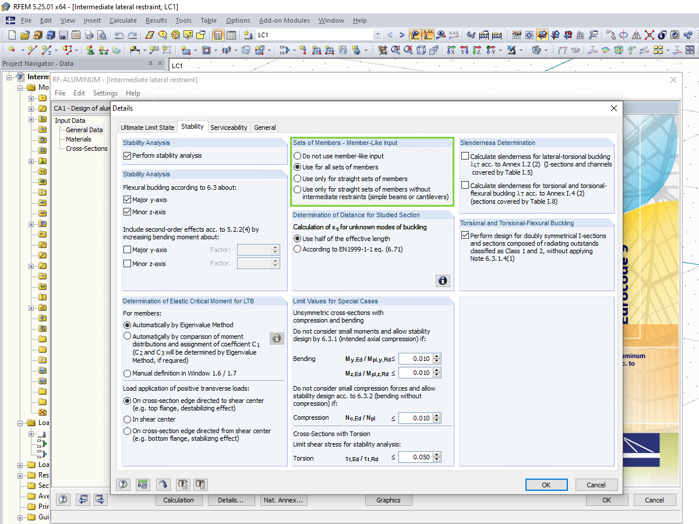Click the Undo icon

[x=119, y=34]
